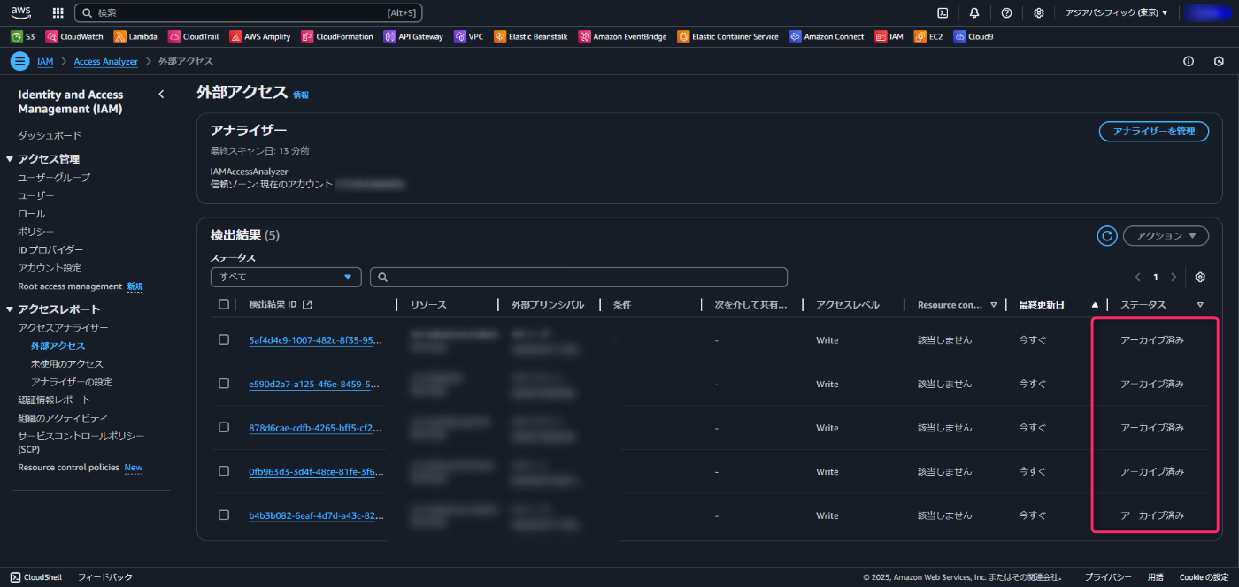Select all findings with the header checkbox
Screen dimensions: 1239x587
pyautogui.click(x=224, y=304)
